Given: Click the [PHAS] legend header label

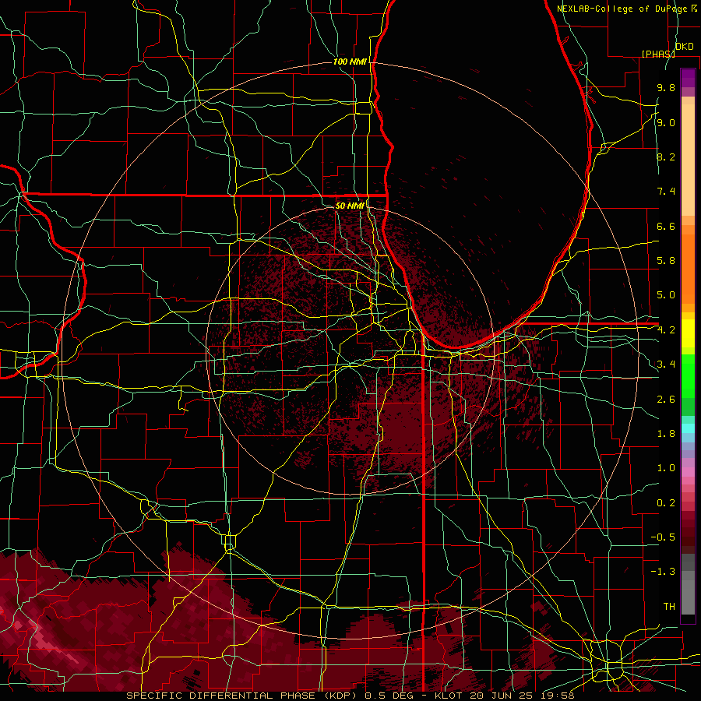Looking at the screenshot, I should point(658,54).
